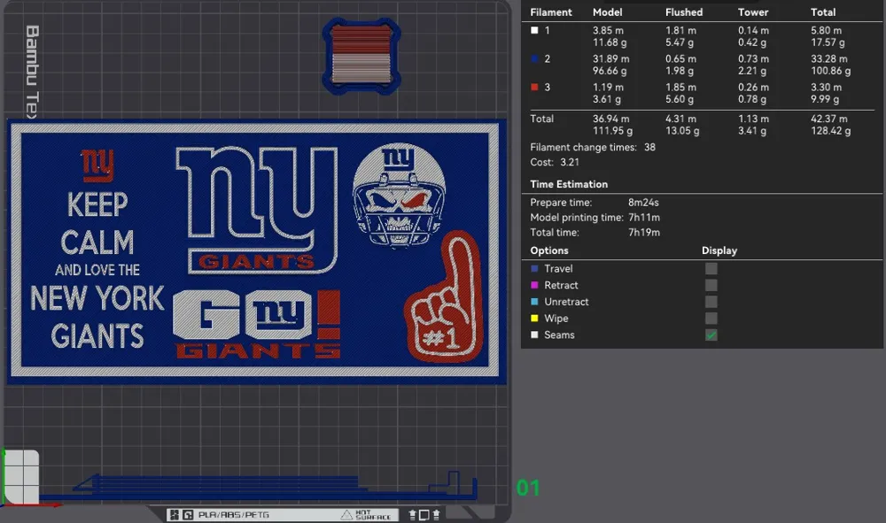Enable the Unretract display checkbox
Viewport: 886px width, 523px height.
(x=711, y=302)
